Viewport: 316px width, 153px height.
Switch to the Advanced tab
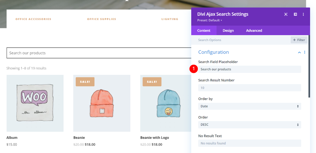click(x=254, y=31)
